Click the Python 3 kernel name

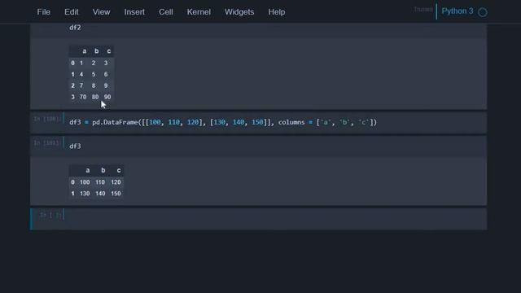[x=458, y=11]
